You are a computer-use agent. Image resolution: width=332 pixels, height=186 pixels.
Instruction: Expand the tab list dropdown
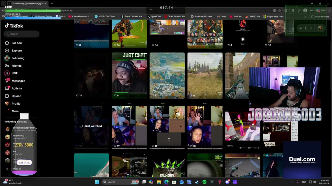click(x=3, y=3)
